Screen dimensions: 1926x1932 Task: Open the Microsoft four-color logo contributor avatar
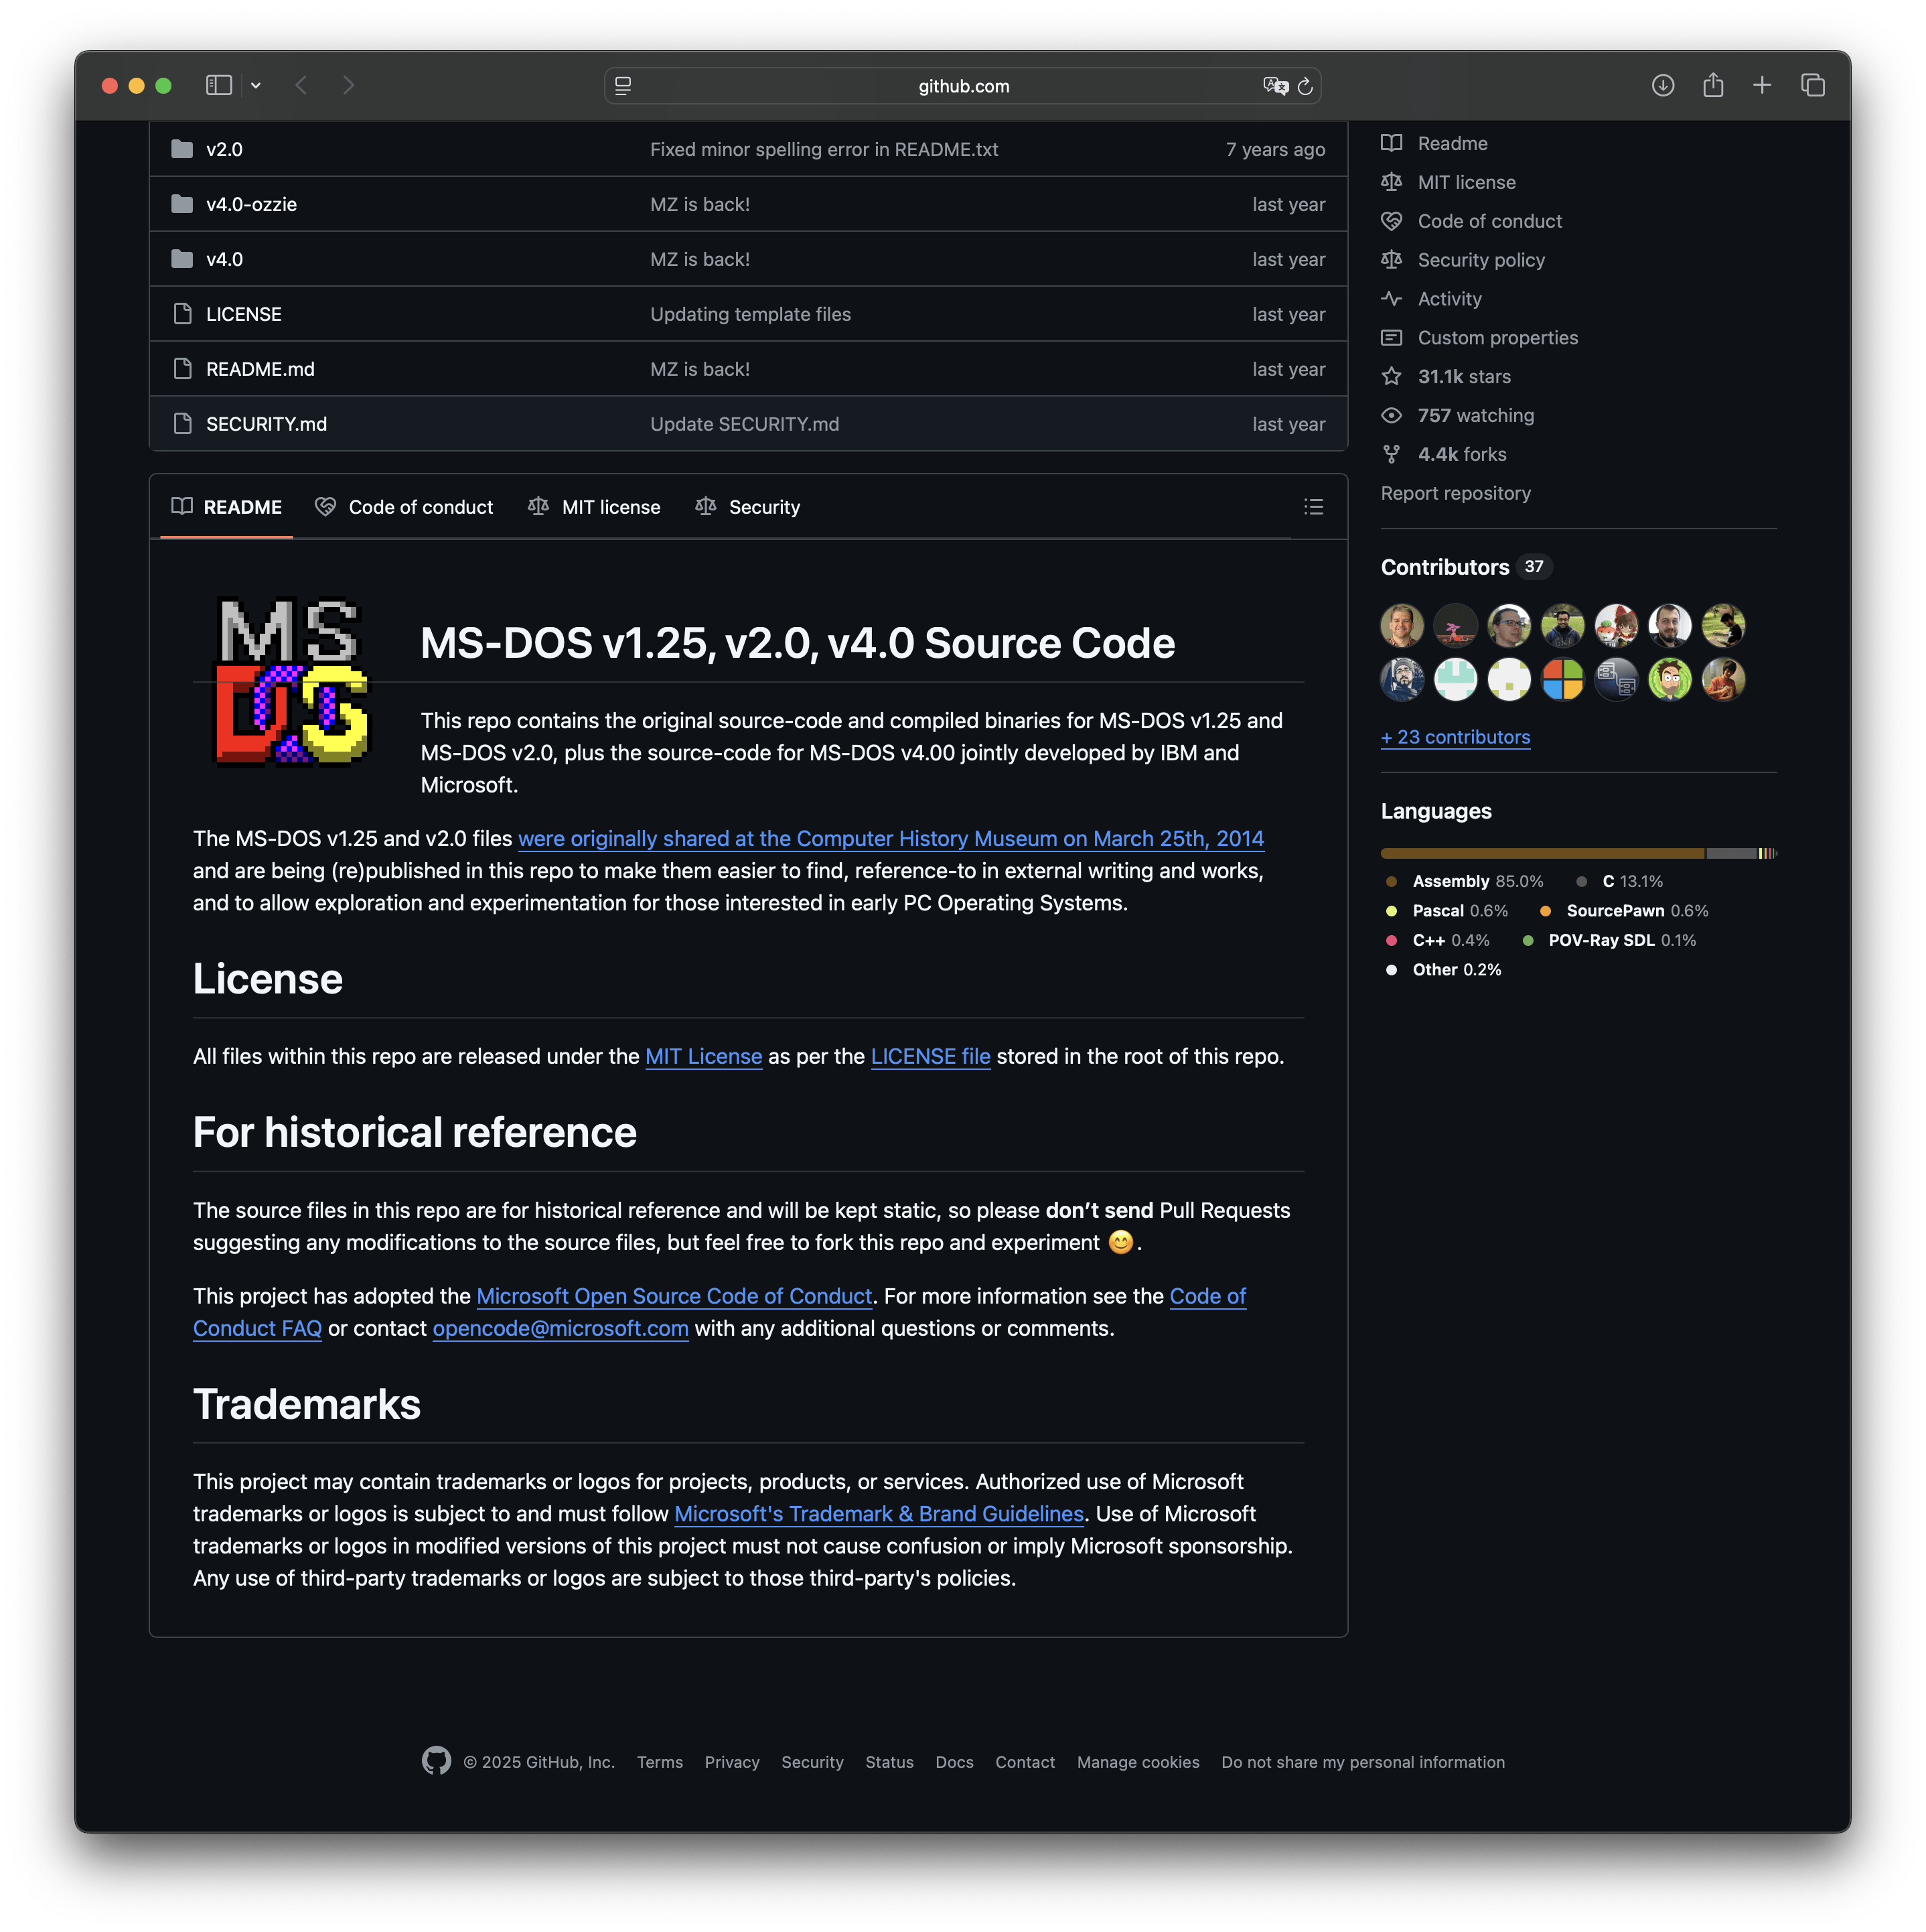pyautogui.click(x=1562, y=681)
